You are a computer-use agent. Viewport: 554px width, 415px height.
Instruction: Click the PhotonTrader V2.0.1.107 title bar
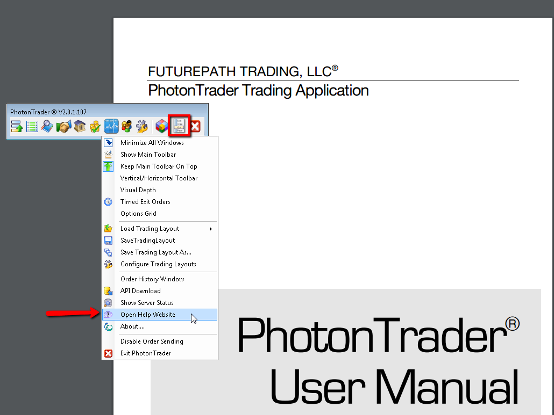coord(108,112)
